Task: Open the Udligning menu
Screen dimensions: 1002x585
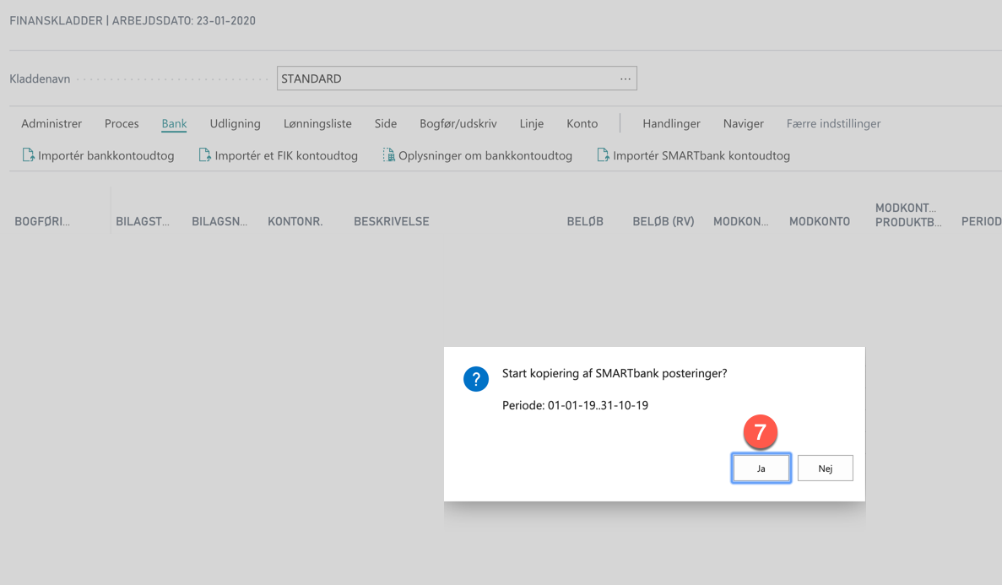Action: coord(236,123)
